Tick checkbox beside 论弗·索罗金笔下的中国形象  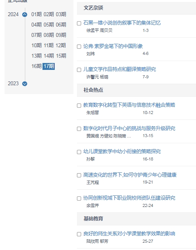[79, 46]
